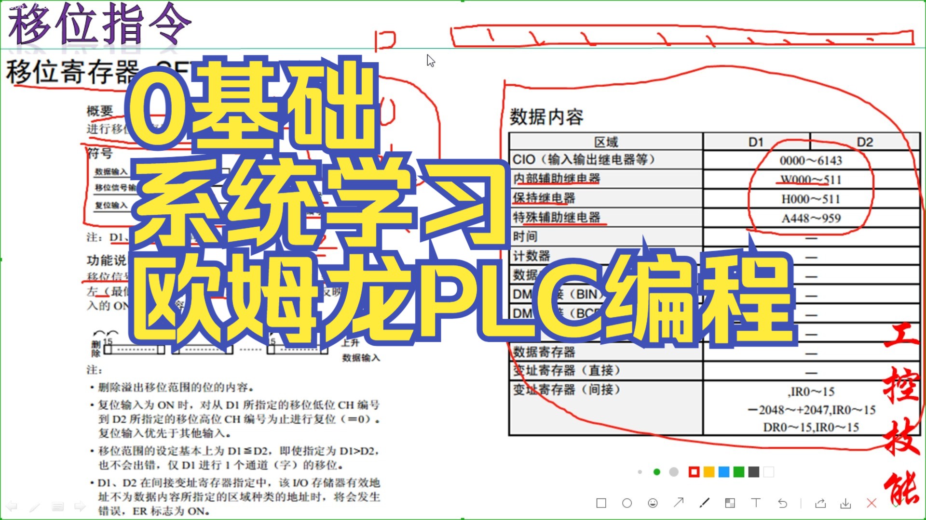
Task: Pick the blue color swatch
Action: [724, 472]
